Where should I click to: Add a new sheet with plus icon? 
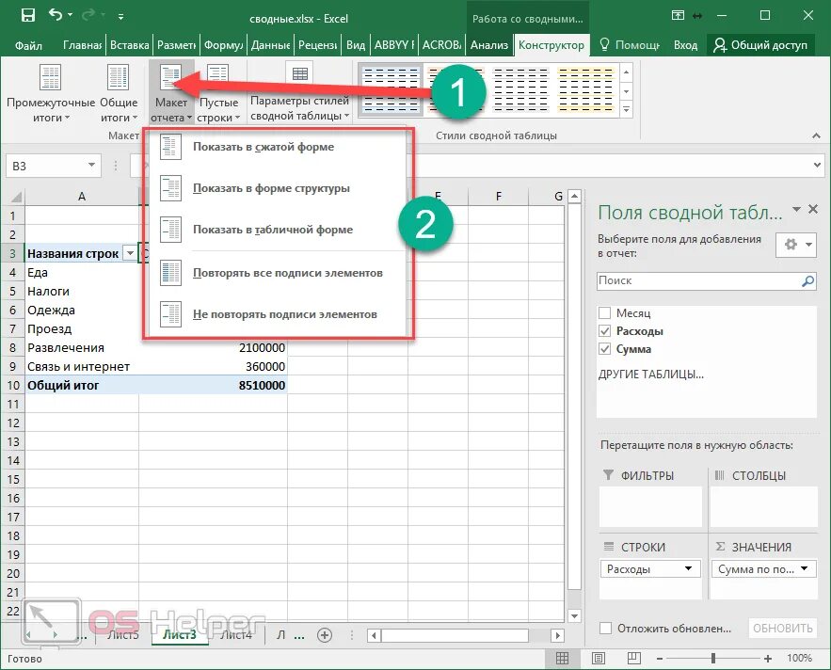325,635
